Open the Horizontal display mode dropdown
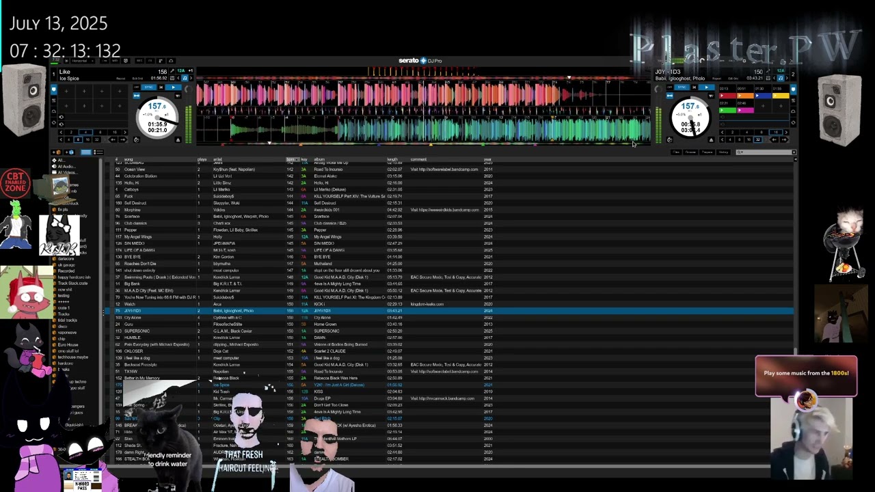875x492 pixels. point(83,61)
